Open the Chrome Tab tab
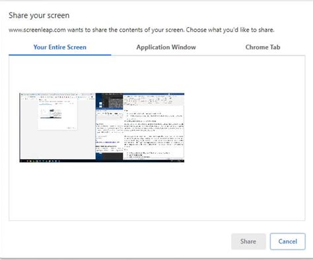 coord(263,47)
